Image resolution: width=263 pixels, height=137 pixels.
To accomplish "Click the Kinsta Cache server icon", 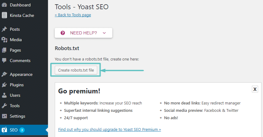I will coord(4,15).
